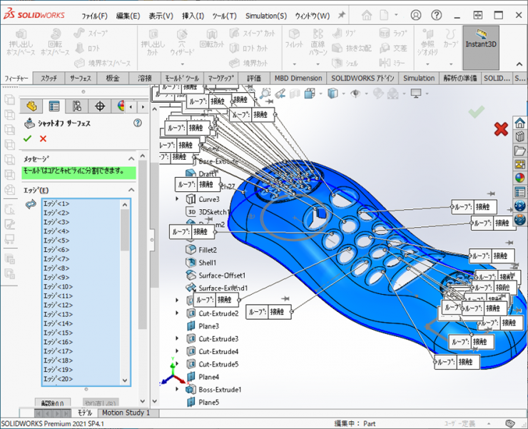
Task: Open the FeatureManager design tree tab icon
Action: (x=31, y=106)
